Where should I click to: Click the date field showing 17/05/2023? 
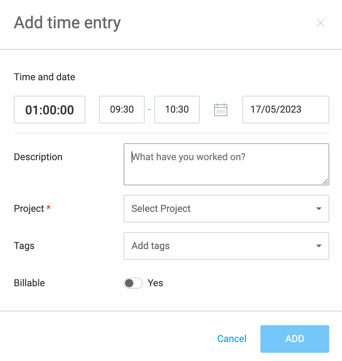point(286,110)
